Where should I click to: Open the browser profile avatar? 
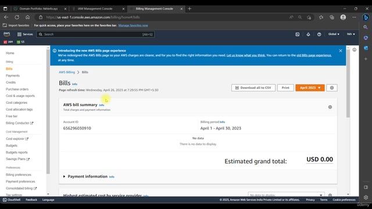click(x=343, y=17)
